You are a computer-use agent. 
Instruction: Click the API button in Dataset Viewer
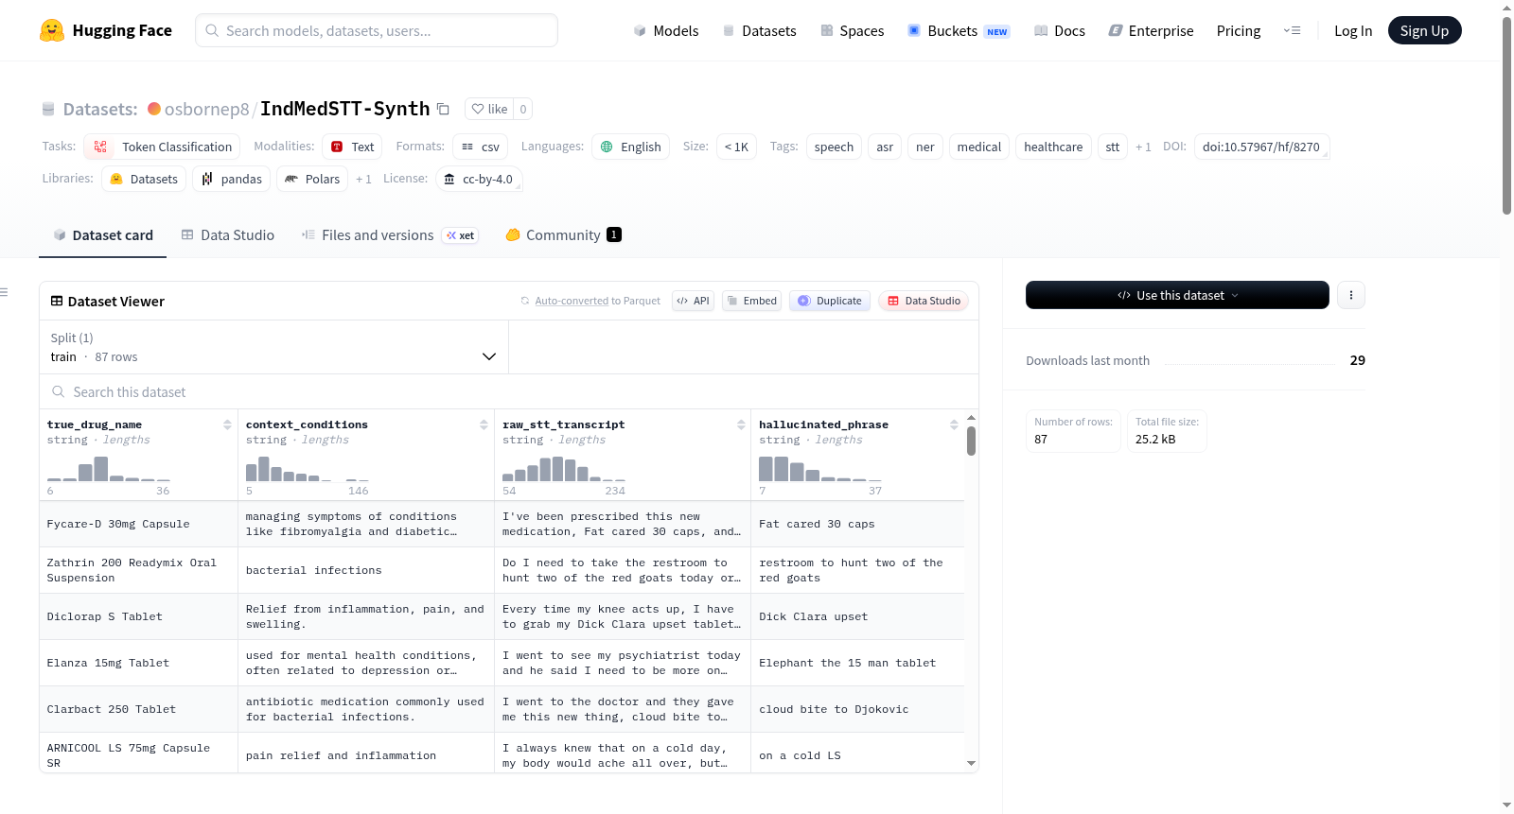[x=693, y=301]
